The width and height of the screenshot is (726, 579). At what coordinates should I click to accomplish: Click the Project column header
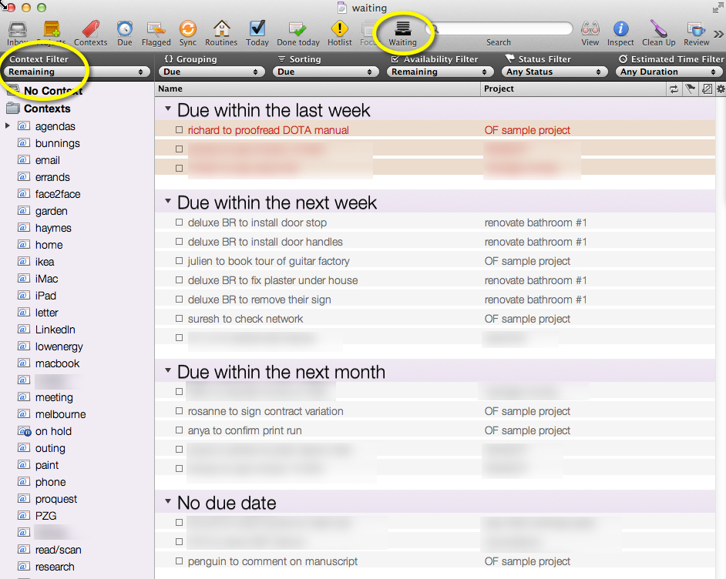[570, 89]
